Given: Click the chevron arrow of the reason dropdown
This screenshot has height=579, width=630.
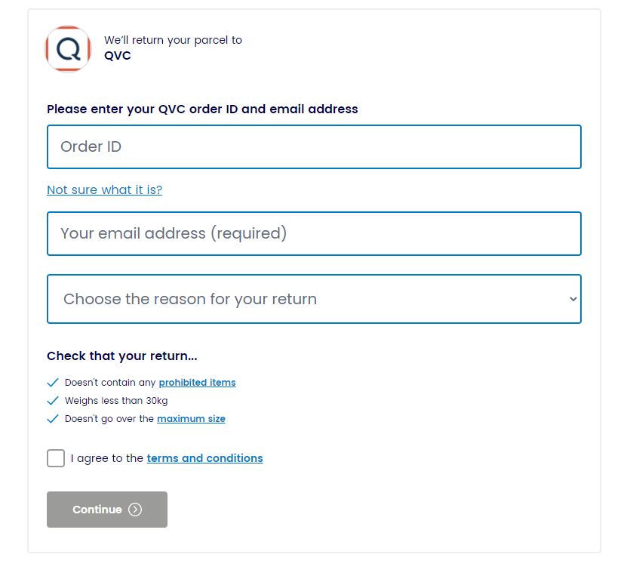Looking at the screenshot, I should pos(573,299).
